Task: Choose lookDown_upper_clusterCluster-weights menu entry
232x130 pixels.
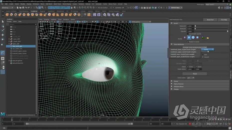Action: coord(183,52)
